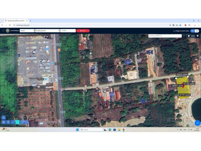Clear drawings with the eraser tool
The height and width of the screenshot is (151, 201).
pyautogui.click(x=3, y=117)
